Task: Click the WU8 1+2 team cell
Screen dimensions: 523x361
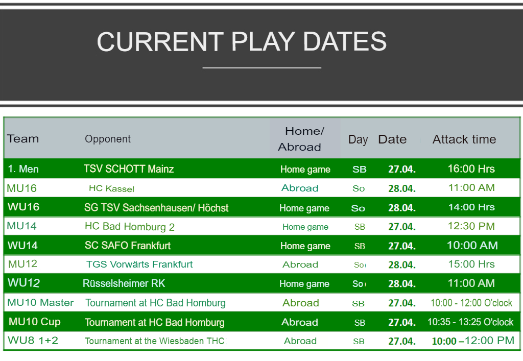Action: 33,341
